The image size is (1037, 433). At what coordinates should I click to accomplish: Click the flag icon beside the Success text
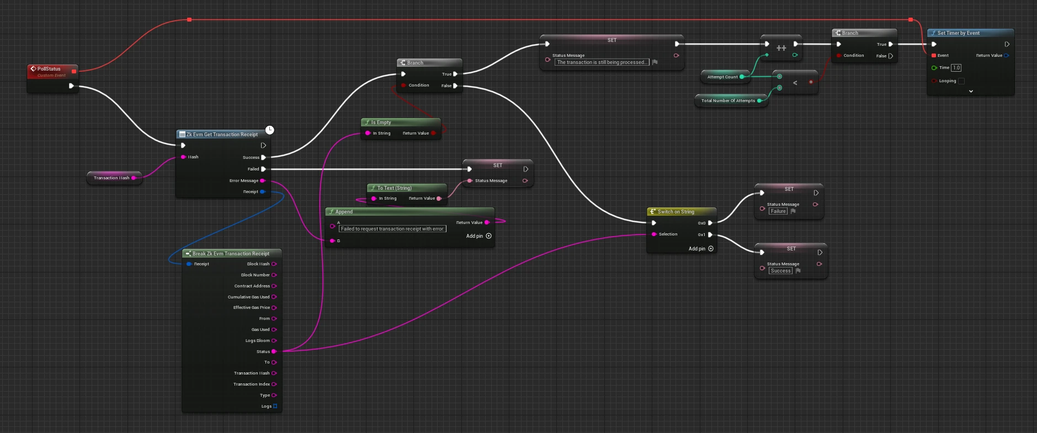coord(798,271)
